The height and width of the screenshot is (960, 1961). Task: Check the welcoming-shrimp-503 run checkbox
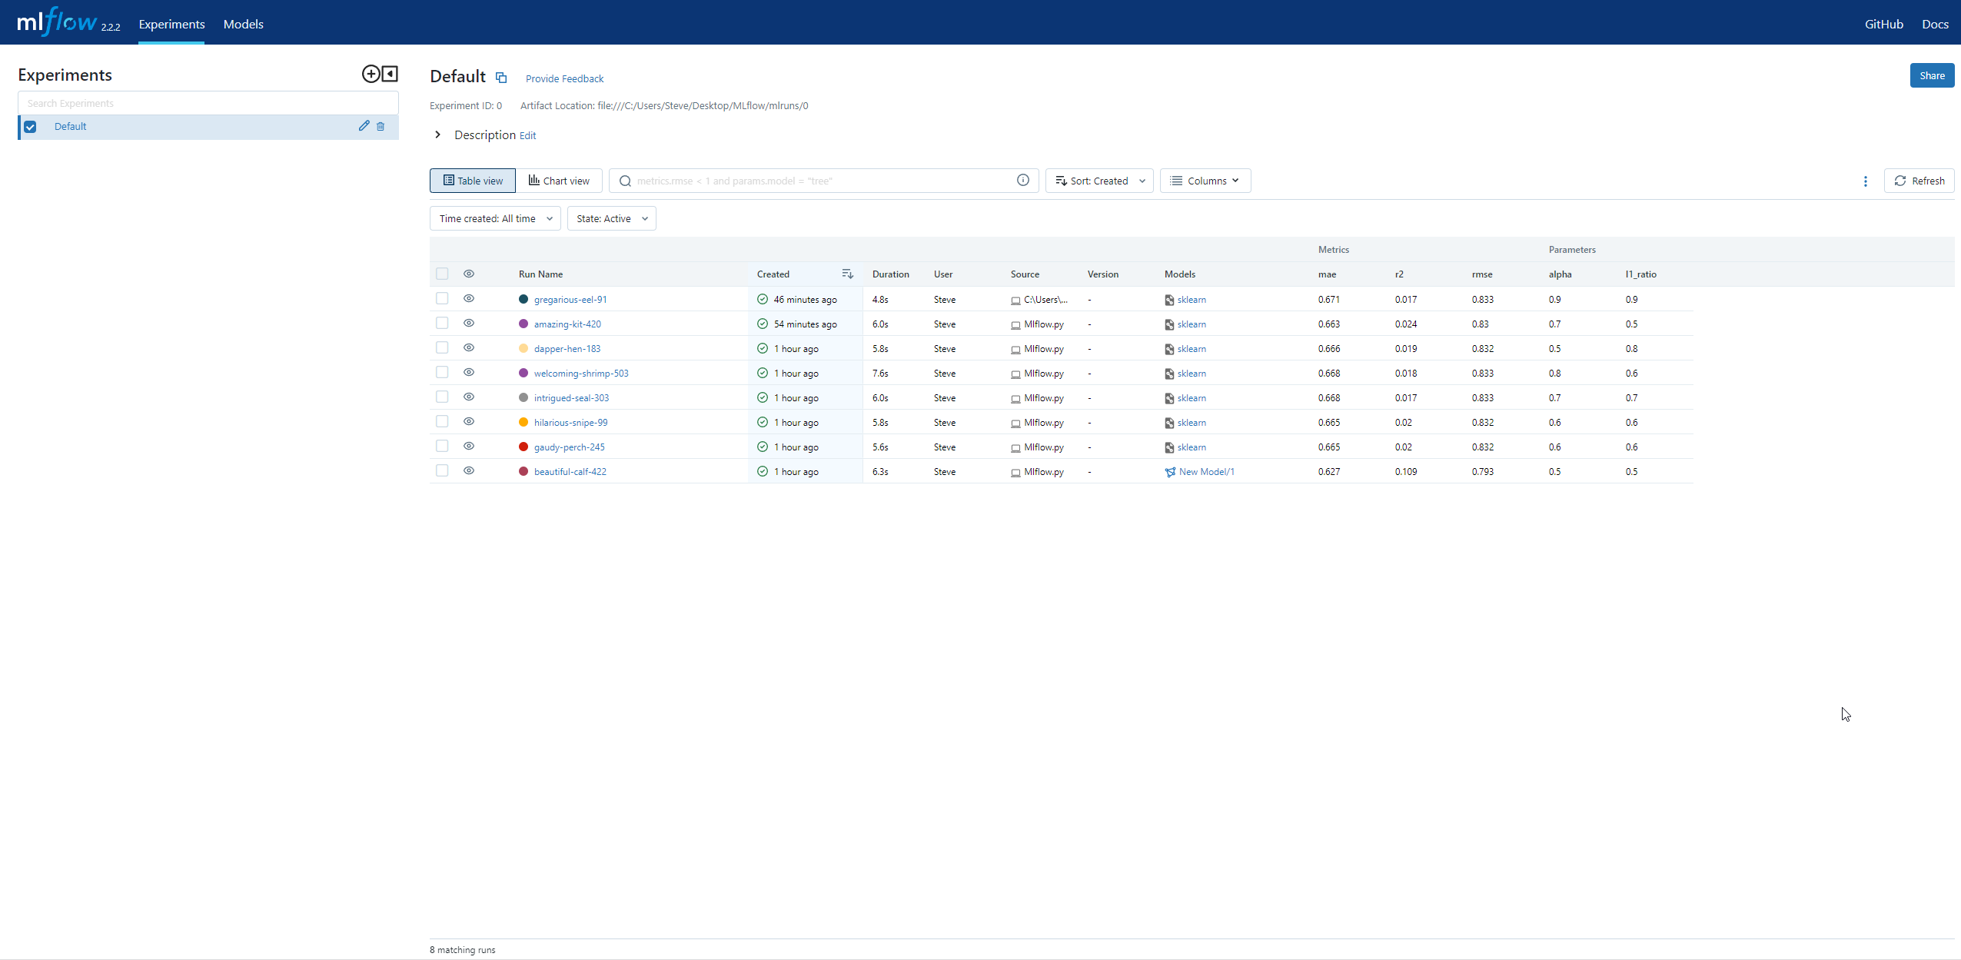pyautogui.click(x=442, y=372)
